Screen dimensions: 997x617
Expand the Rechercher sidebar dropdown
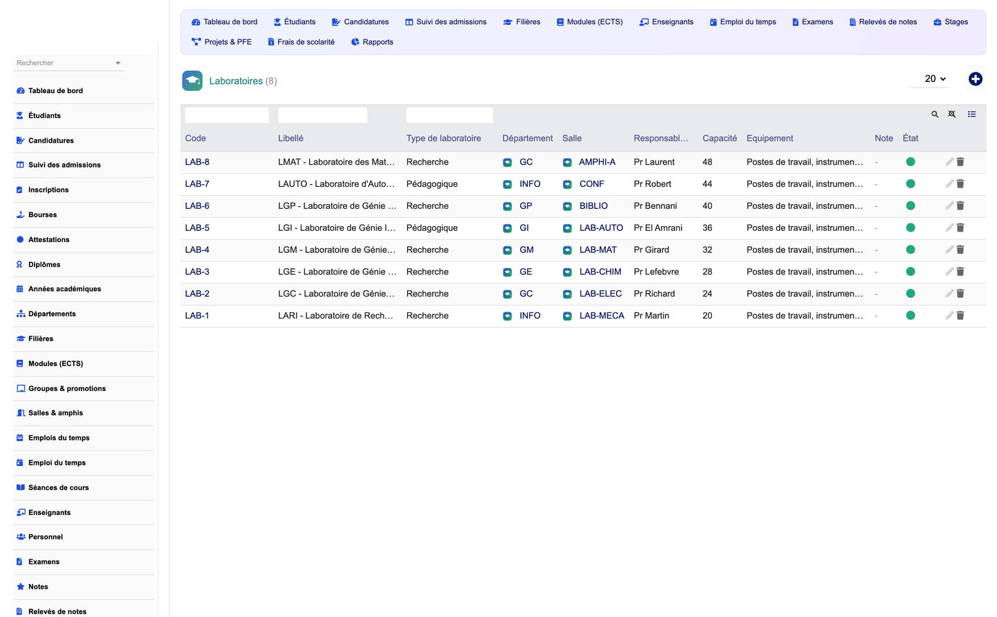click(118, 63)
